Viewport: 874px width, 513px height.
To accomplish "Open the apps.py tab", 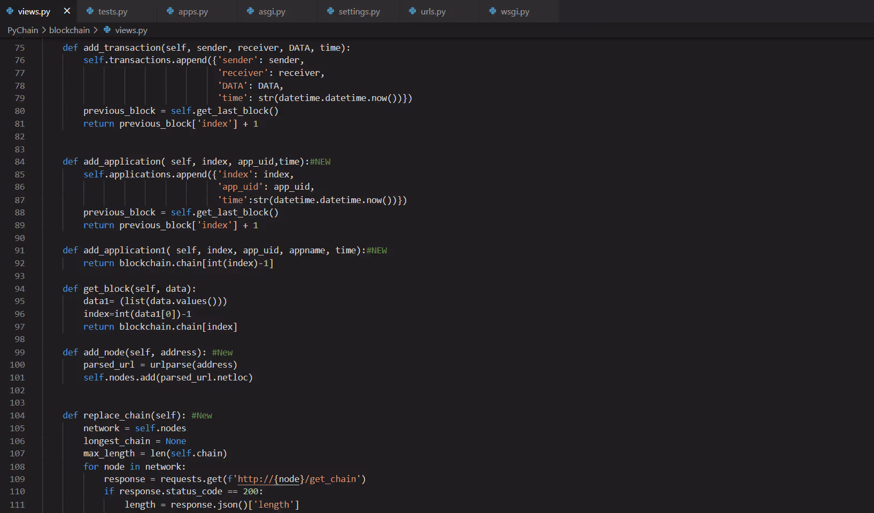I will click(193, 11).
